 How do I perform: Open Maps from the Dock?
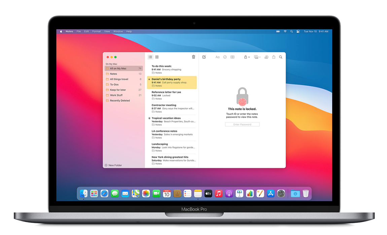tap(136, 194)
